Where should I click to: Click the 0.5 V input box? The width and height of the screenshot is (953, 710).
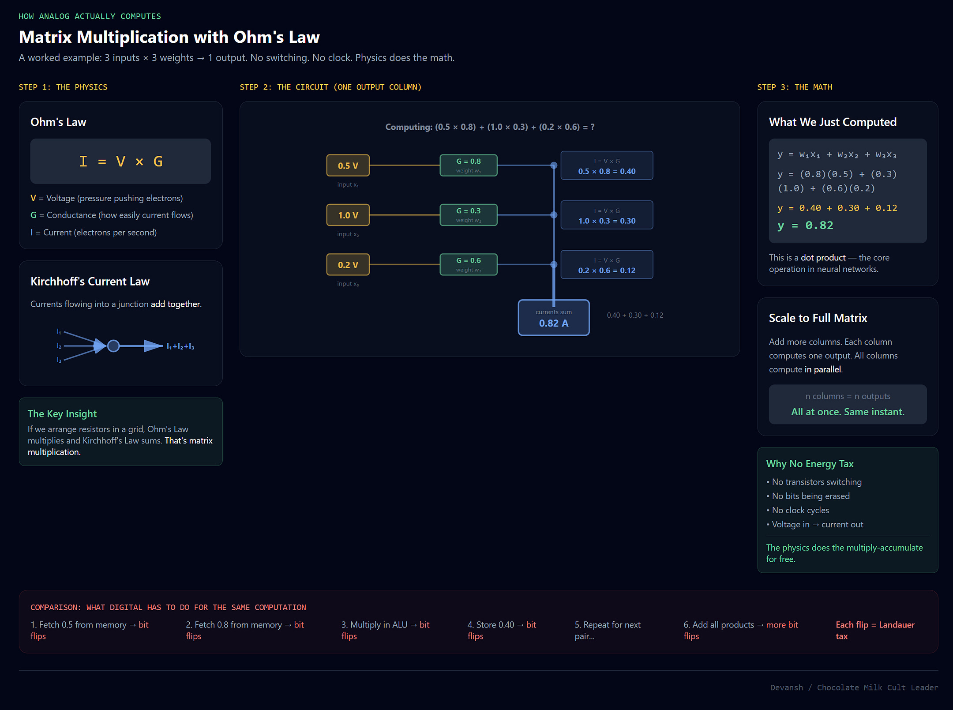click(348, 165)
